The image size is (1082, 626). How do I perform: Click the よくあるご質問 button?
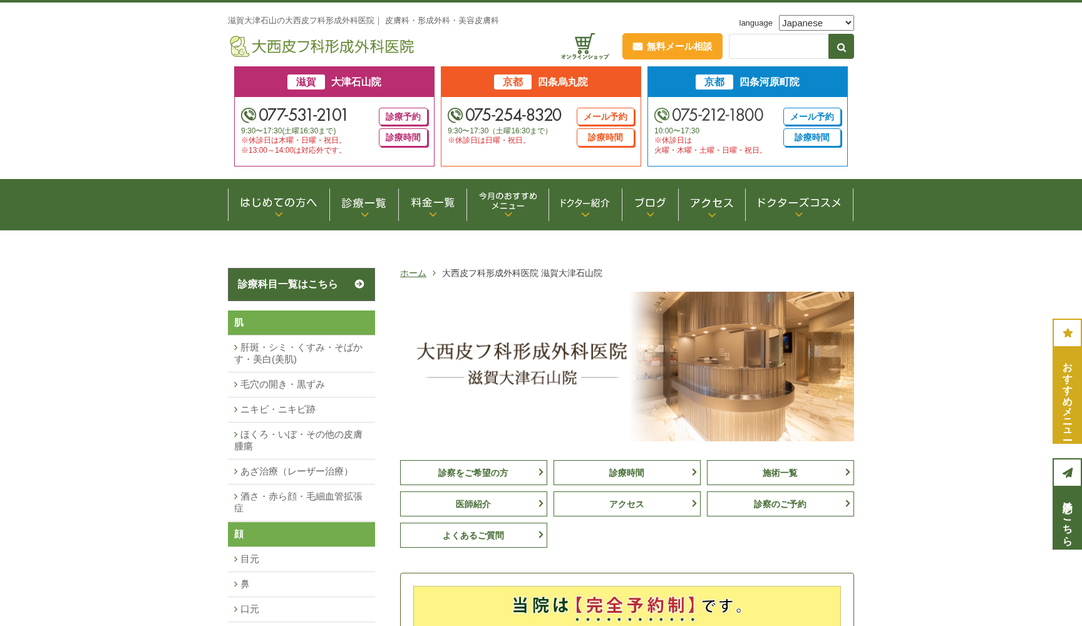click(473, 535)
